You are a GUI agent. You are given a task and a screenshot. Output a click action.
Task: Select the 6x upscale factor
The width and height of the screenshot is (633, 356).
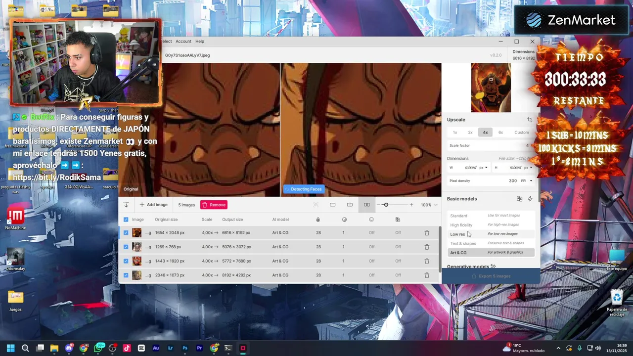[500, 133]
